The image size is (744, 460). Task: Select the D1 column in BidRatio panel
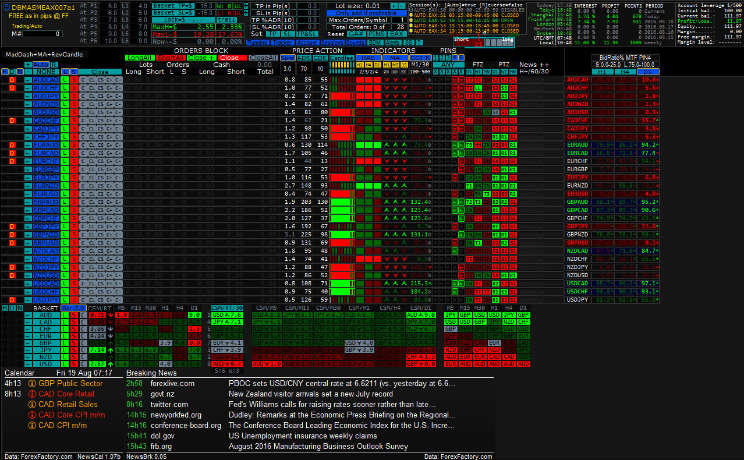point(649,72)
